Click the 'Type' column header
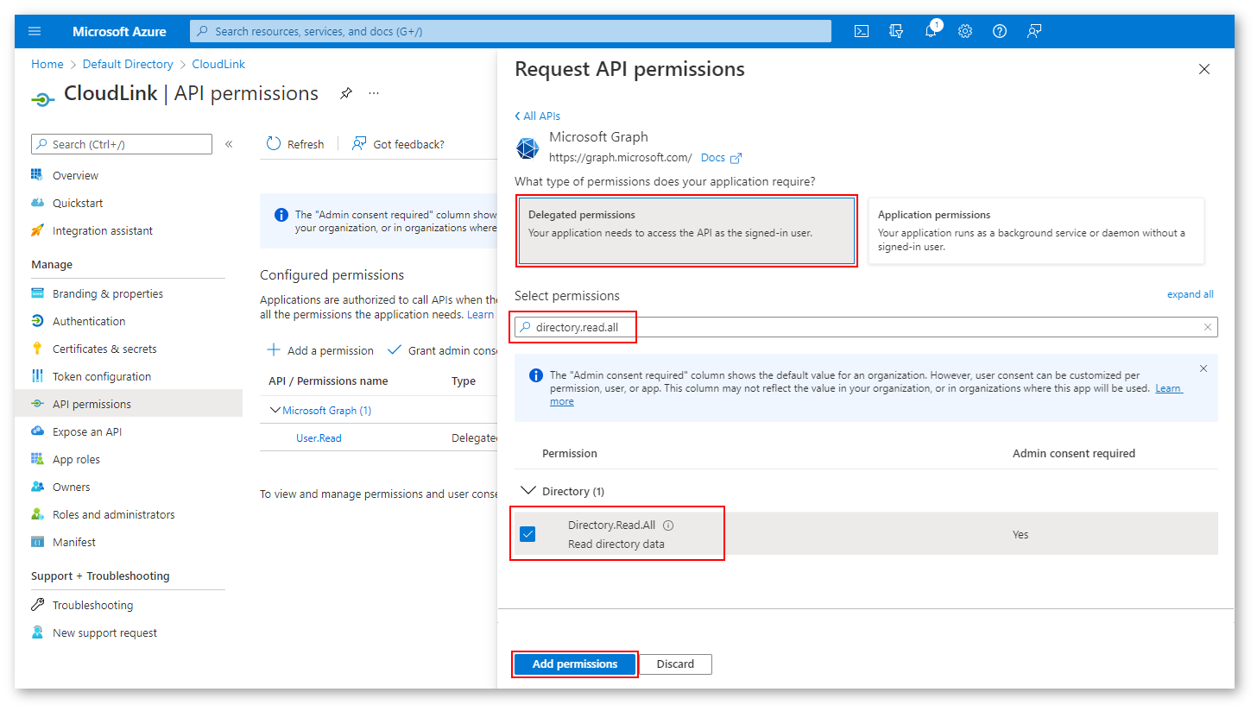The height and width of the screenshot is (711, 1257). [x=464, y=381]
